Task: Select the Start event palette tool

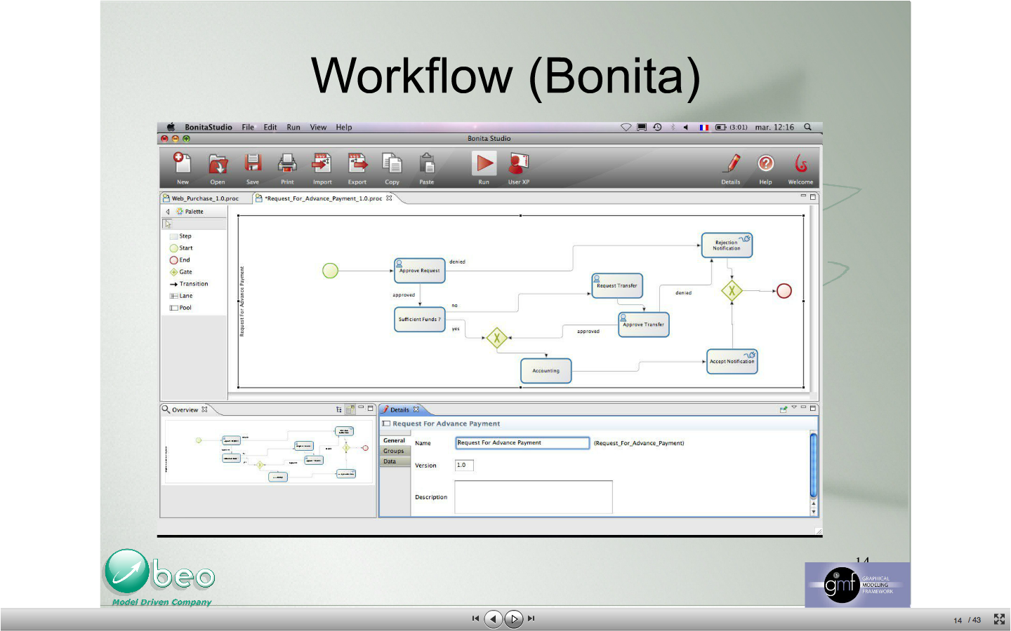Action: 181,248
